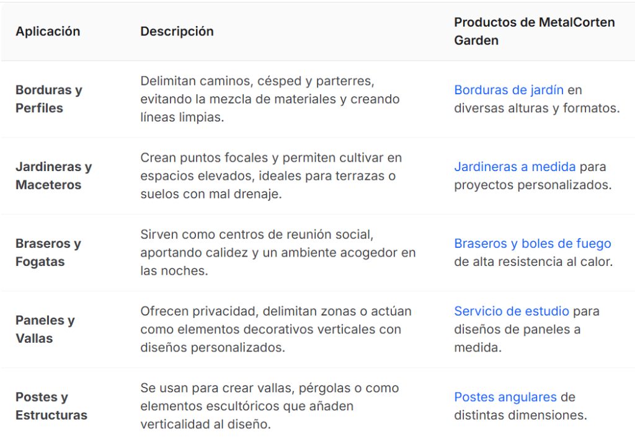The image size is (635, 437).
Task: Click the description about "centros de reunión social"
Action: point(277,252)
